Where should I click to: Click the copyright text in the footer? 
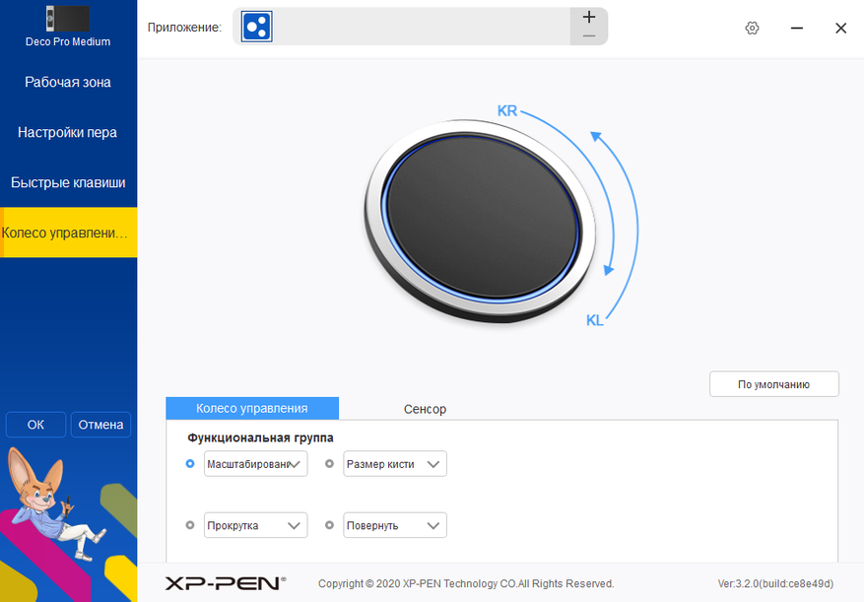coord(466,583)
